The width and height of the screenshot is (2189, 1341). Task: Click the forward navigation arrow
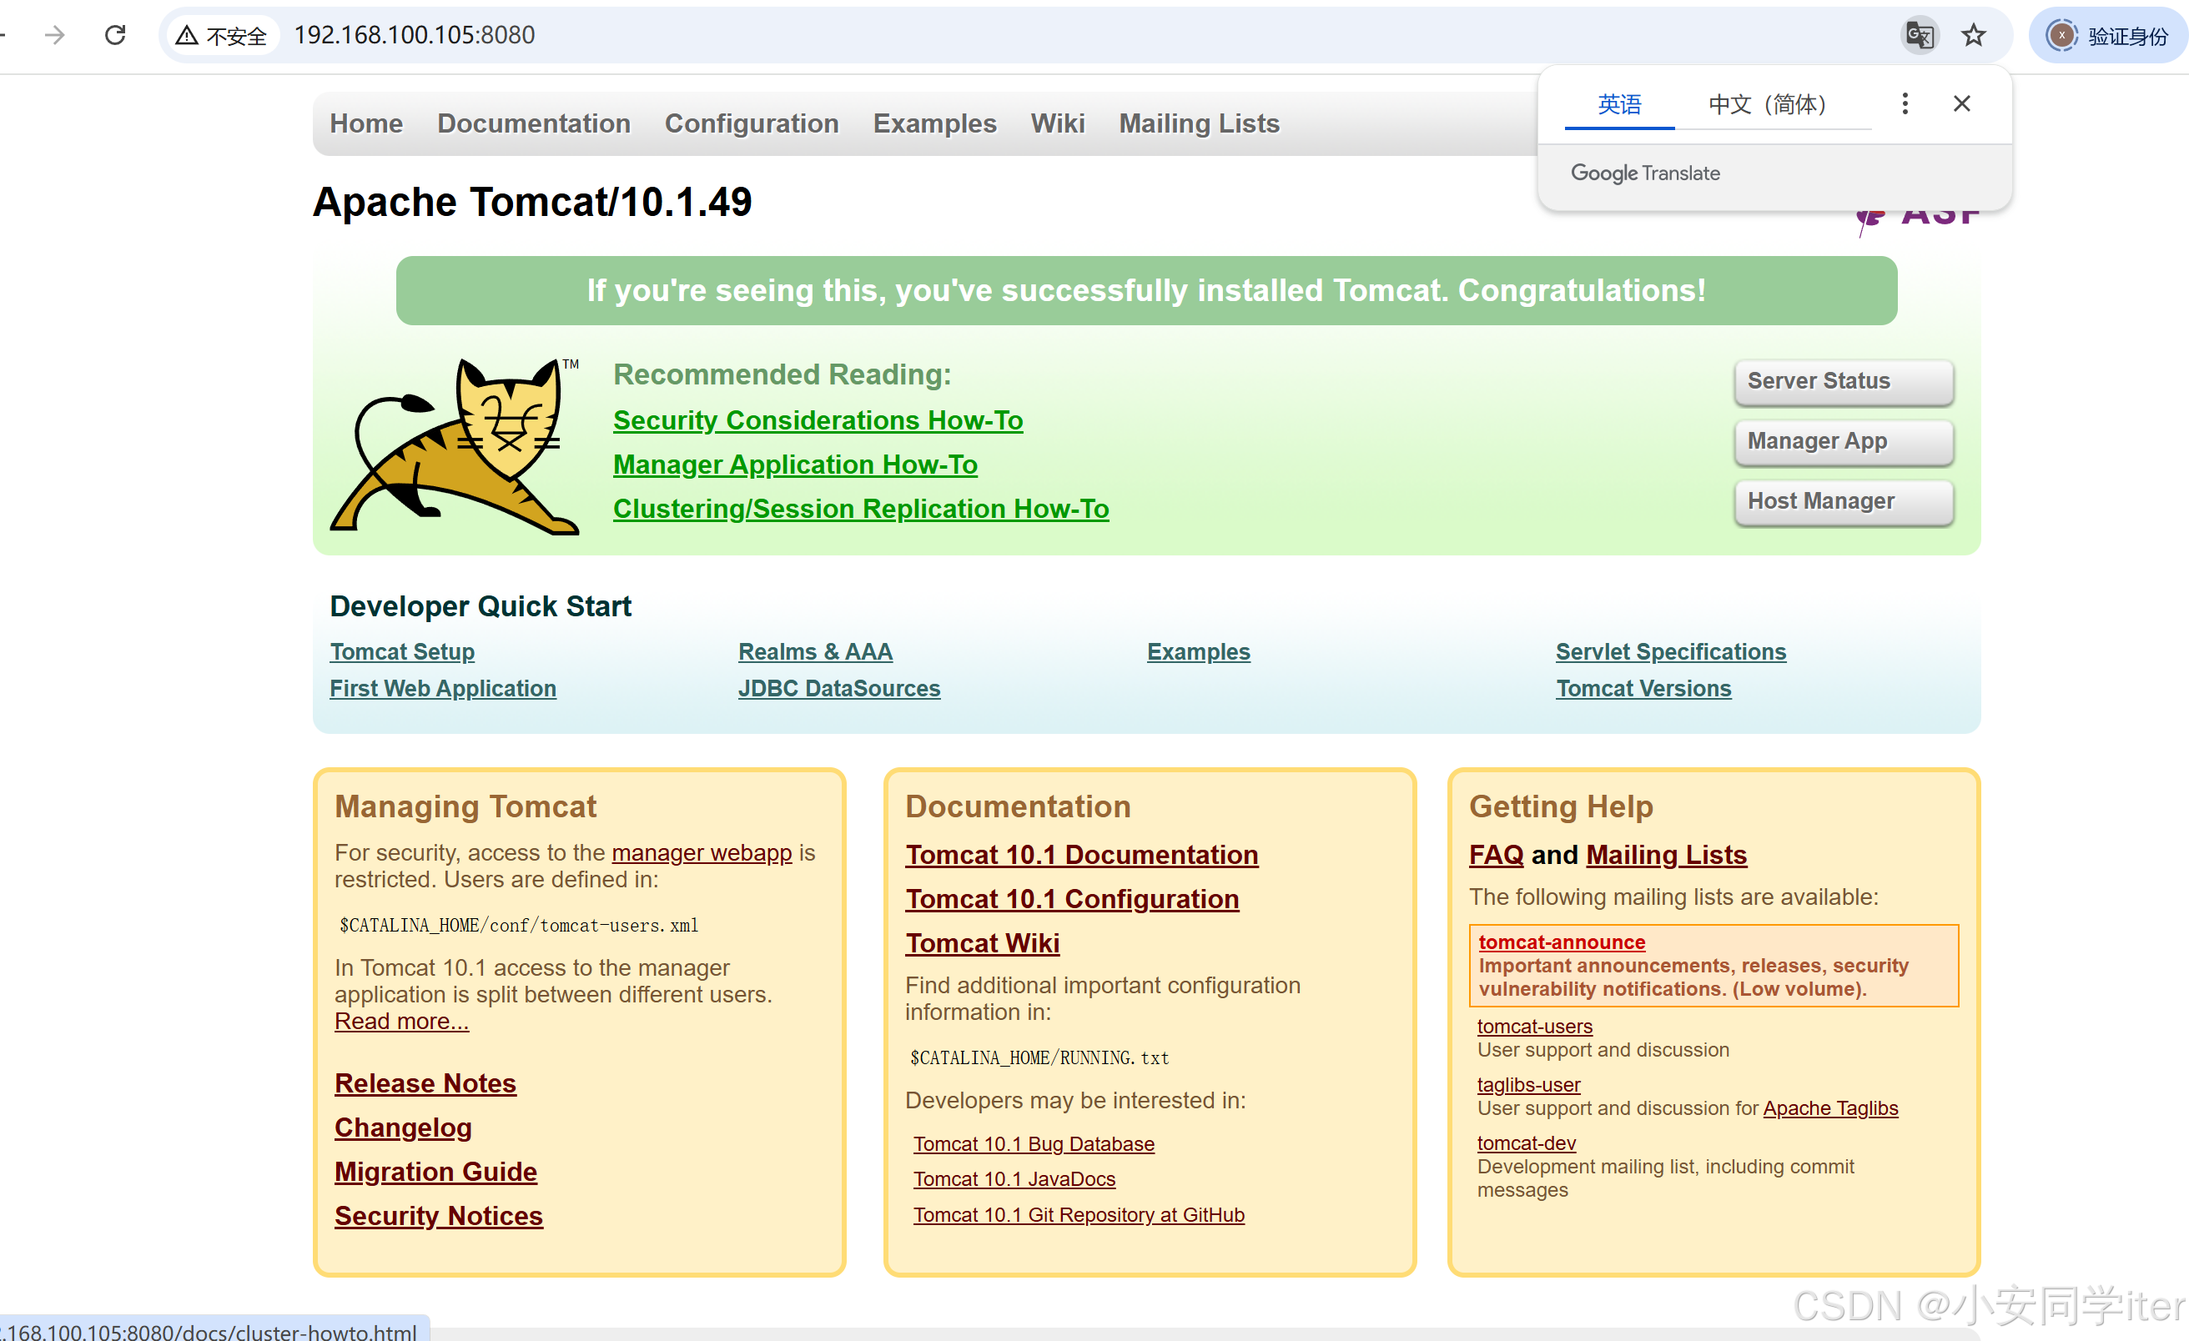(x=55, y=35)
